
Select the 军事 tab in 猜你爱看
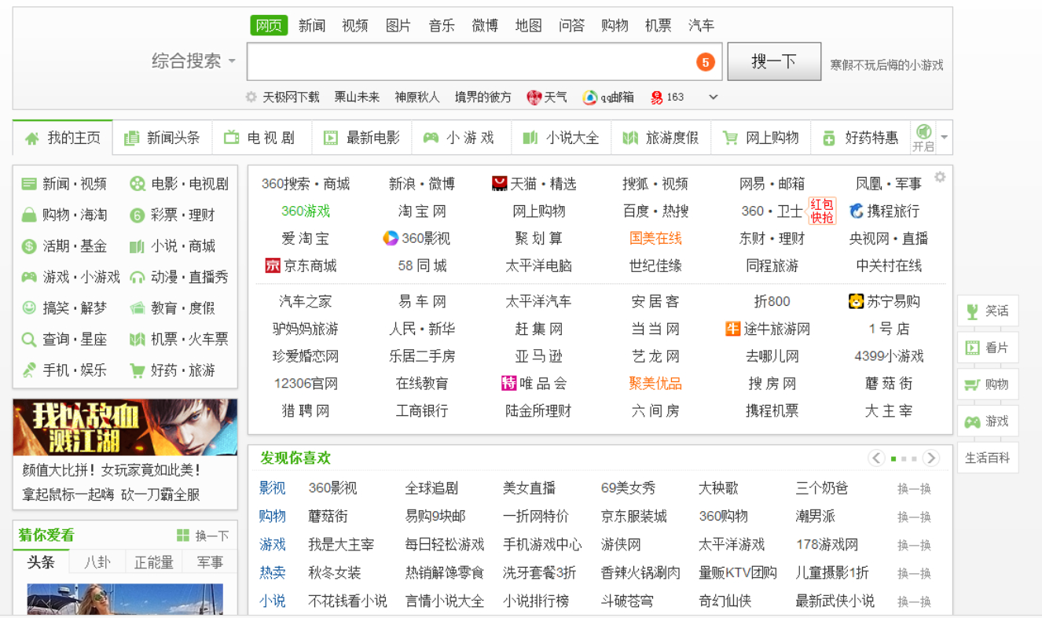(210, 562)
